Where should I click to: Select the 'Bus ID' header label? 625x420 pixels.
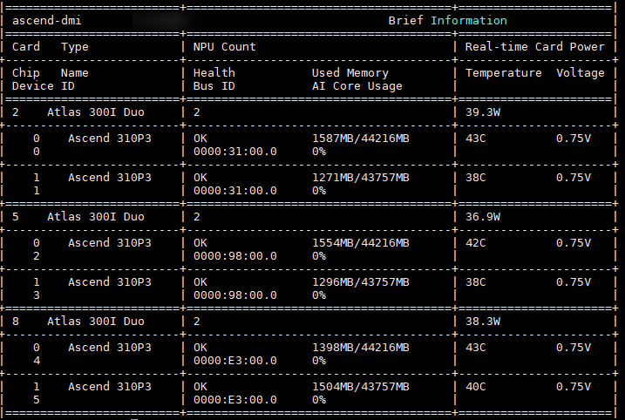[214, 86]
